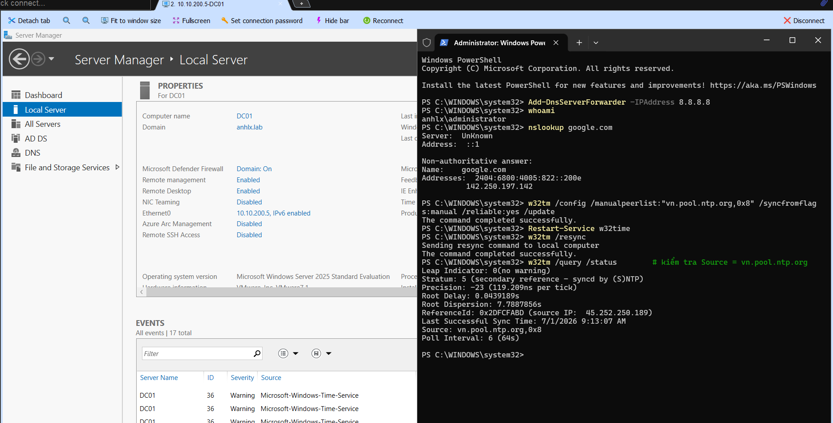Screen dimensions: 833x423
Task: Click computer name DC01 link
Action: (x=244, y=116)
